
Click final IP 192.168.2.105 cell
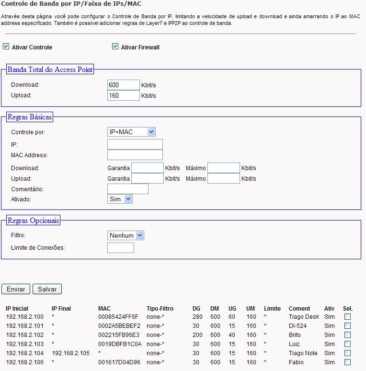(x=71, y=353)
